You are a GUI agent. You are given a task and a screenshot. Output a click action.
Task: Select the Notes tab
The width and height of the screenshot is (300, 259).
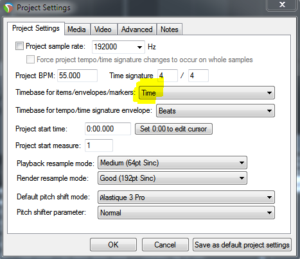click(x=170, y=29)
